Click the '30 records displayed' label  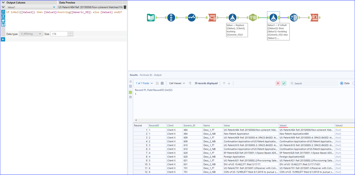point(206,83)
